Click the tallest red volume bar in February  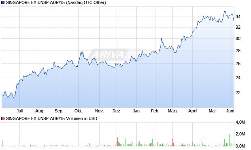(156, 135)
